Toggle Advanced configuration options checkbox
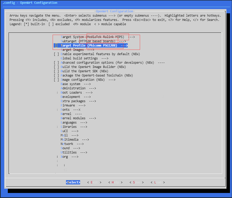Image resolution: width=232 pixels, height=198 pixels. 56,63
